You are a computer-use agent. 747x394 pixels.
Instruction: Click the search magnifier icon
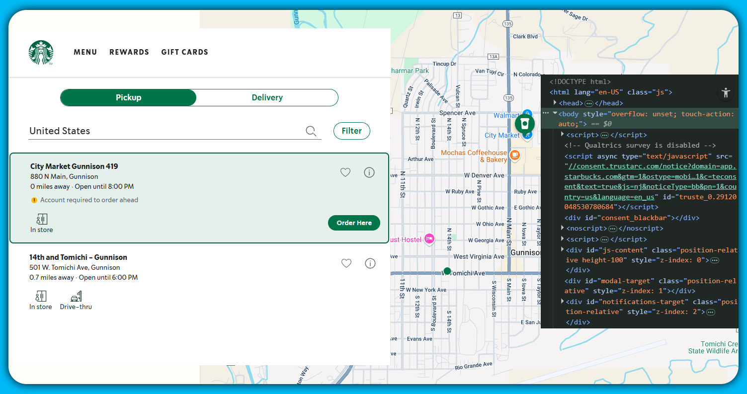311,131
